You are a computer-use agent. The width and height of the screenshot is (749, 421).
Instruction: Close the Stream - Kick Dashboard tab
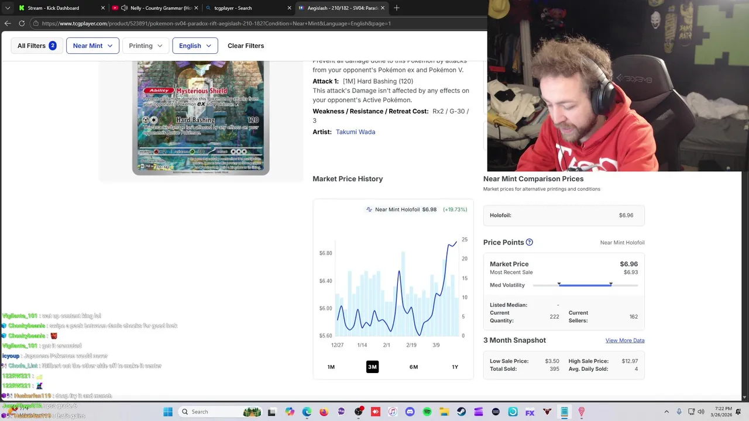coord(103,8)
